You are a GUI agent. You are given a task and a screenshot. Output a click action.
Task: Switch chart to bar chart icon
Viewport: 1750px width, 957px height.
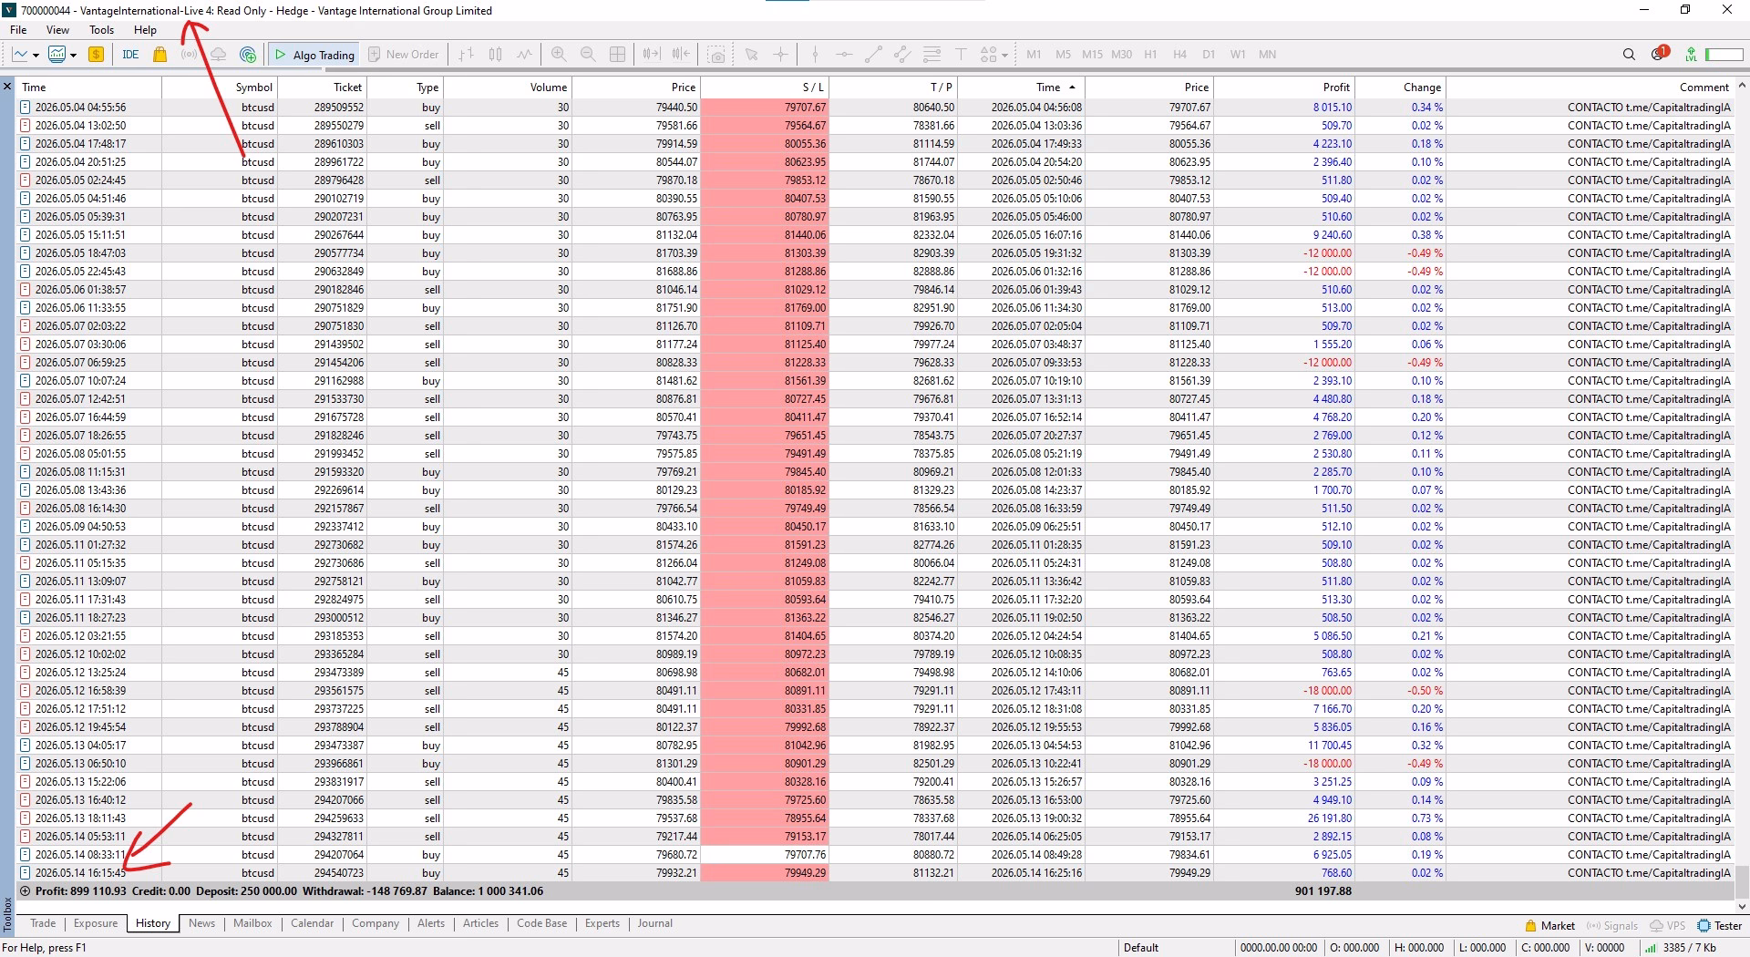point(466,55)
